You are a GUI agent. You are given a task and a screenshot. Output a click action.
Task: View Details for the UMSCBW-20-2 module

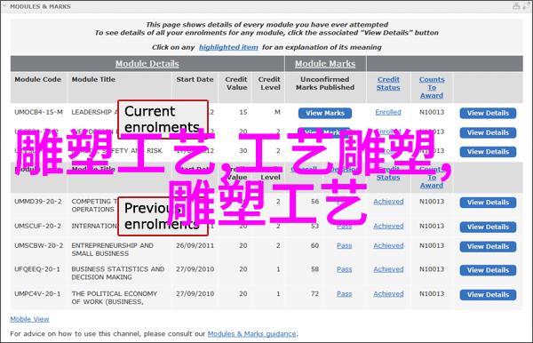488,246
